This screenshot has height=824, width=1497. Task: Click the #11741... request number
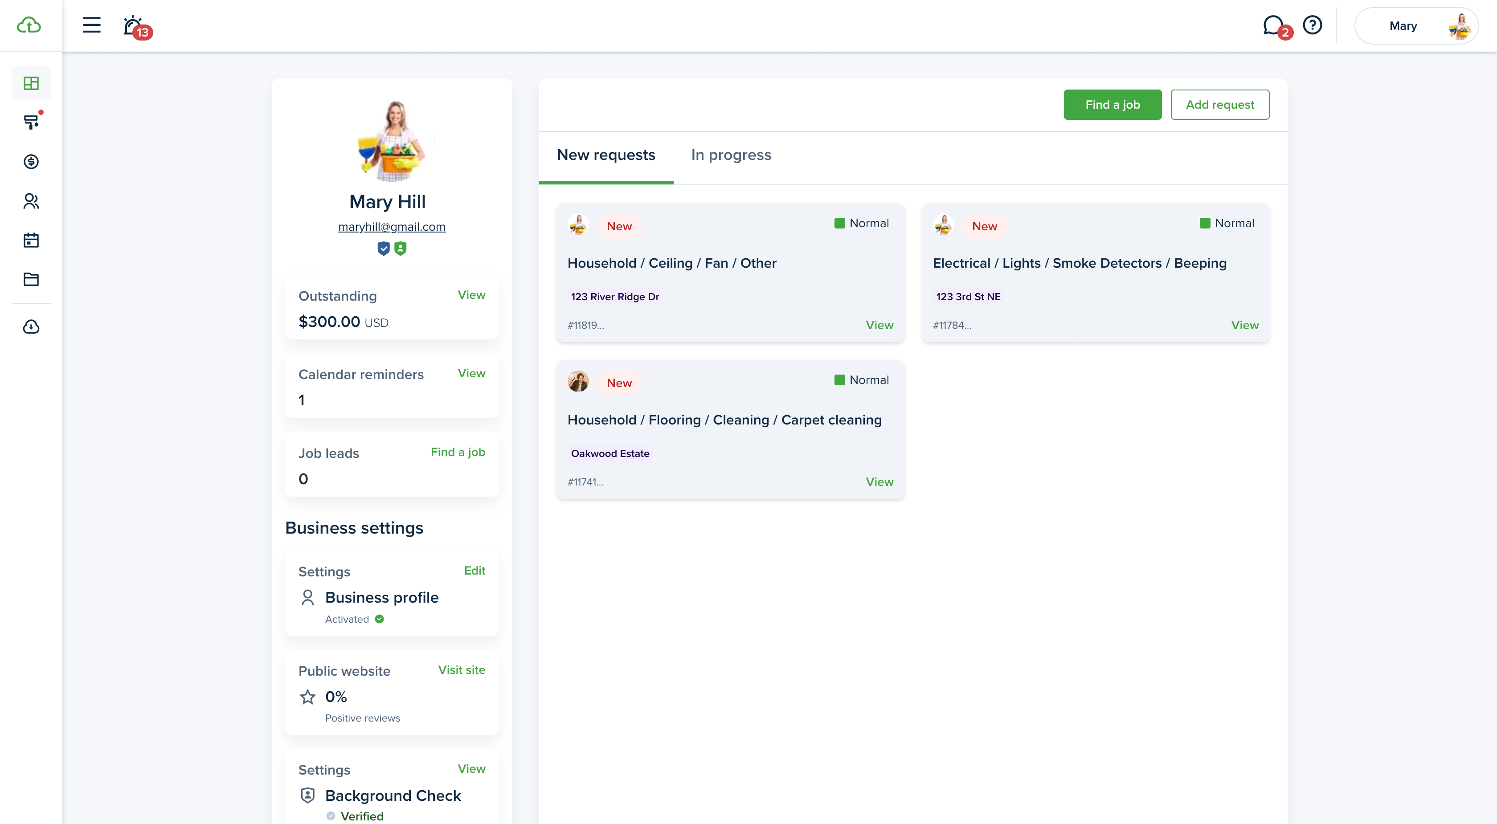click(585, 482)
